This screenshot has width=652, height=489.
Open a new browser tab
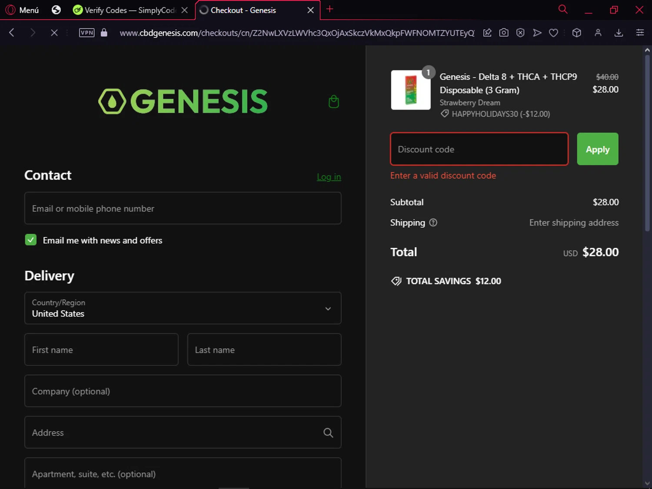tap(330, 9)
